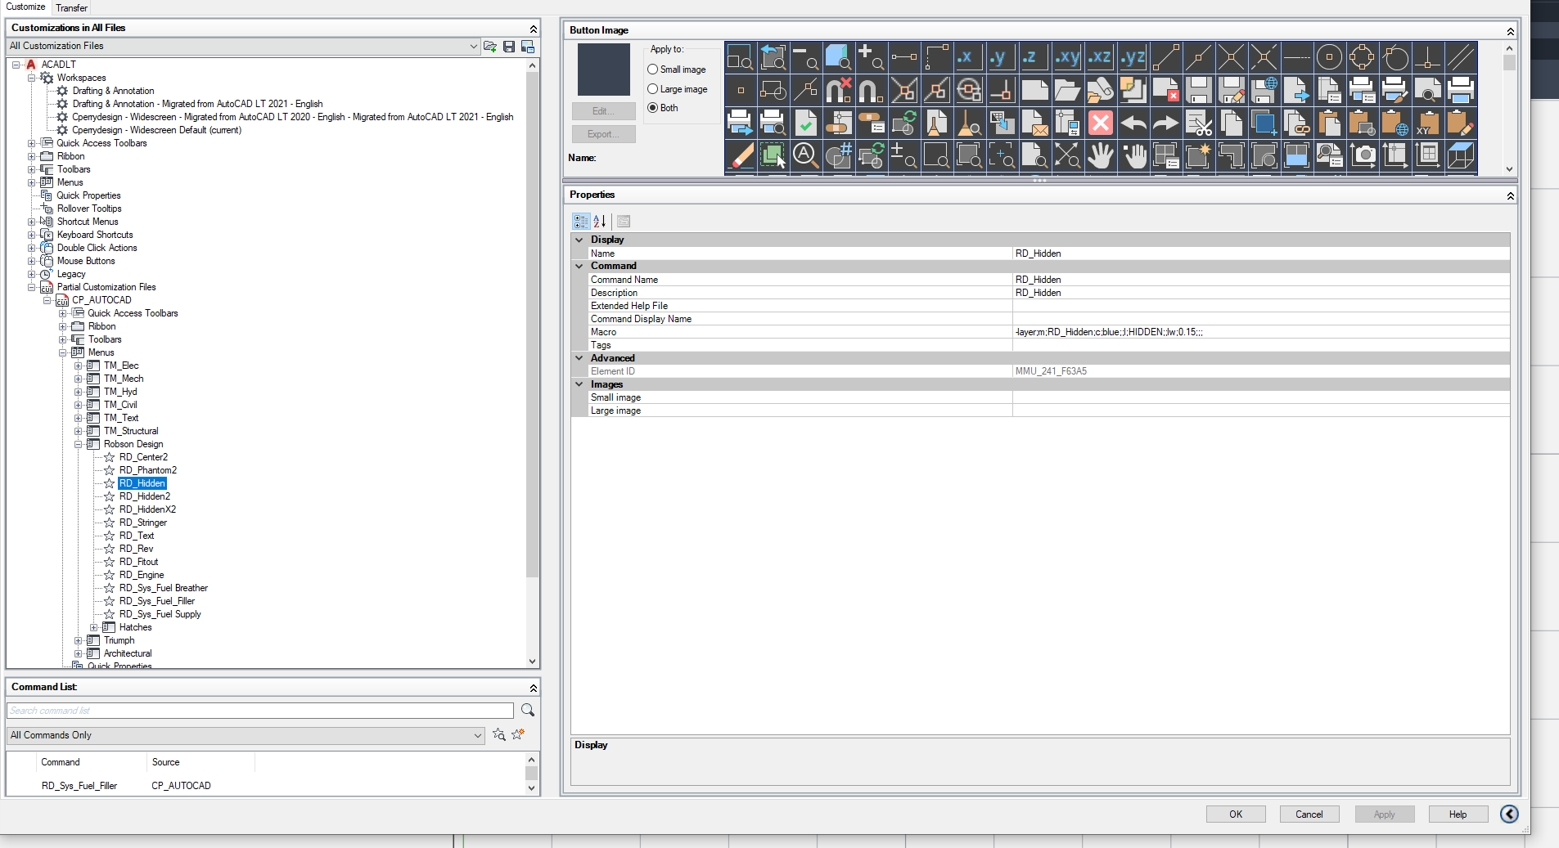The image size is (1559, 848).
Task: Click the Help button
Action: click(x=1458, y=814)
